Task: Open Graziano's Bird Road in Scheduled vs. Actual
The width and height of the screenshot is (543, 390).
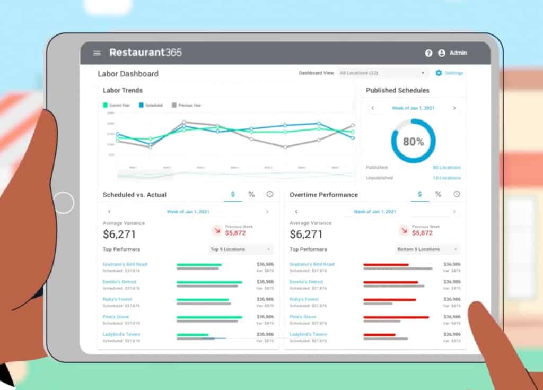Action: coord(125,264)
